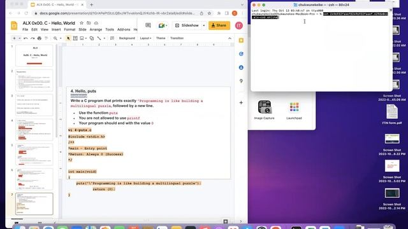Expand new slide layout arrow
Screen dimensions: 408x229
click(20, 38)
